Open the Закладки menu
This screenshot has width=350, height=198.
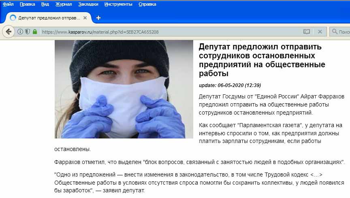pyautogui.click(x=88, y=4)
